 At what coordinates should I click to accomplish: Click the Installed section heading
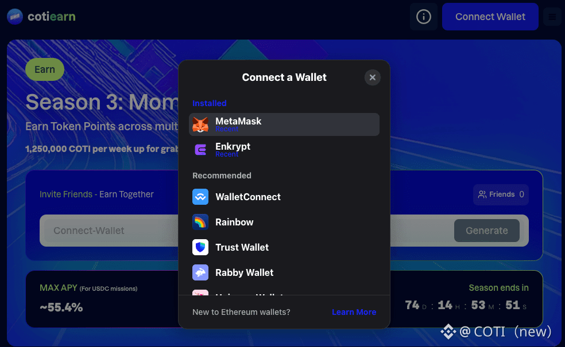[x=210, y=103]
